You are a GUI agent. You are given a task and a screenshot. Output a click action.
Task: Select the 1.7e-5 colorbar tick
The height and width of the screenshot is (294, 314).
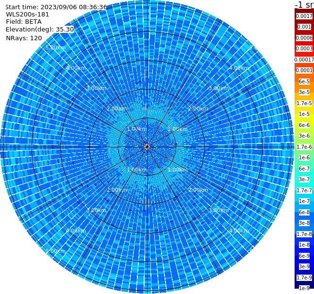pyautogui.click(x=304, y=103)
